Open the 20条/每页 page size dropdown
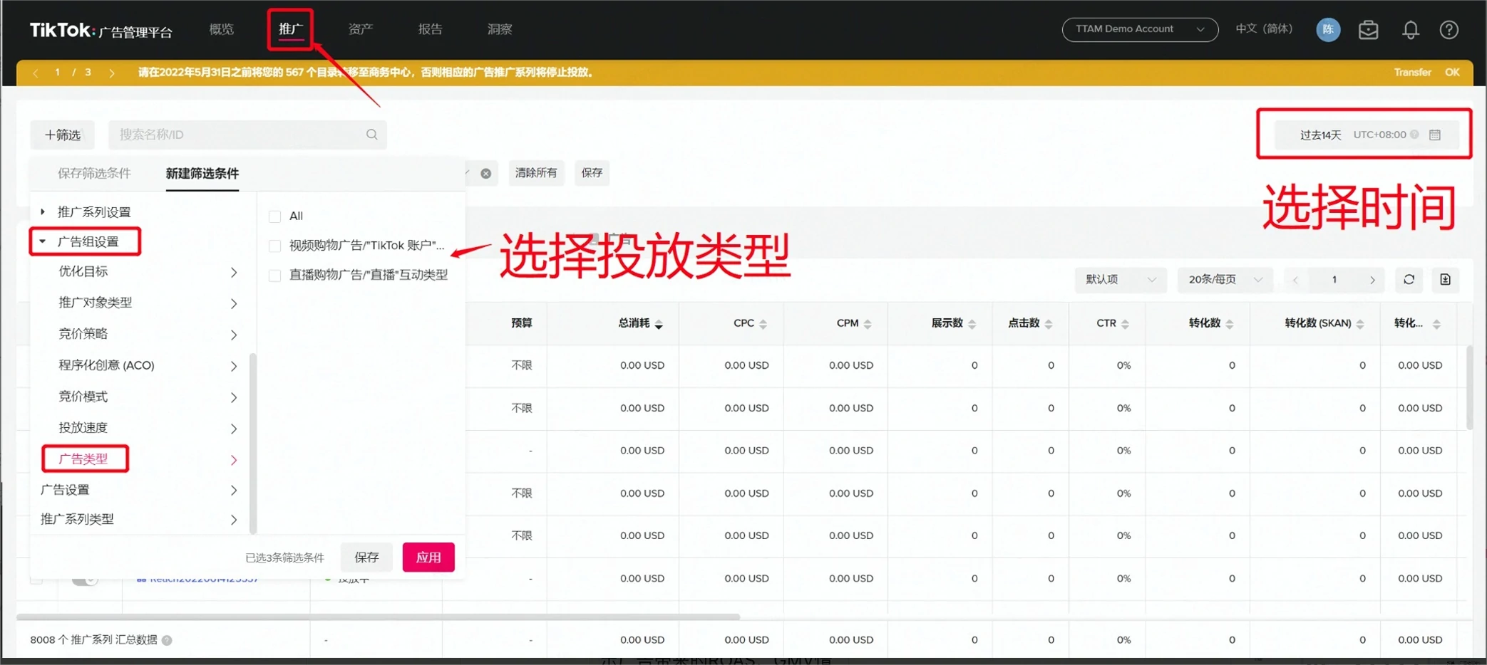This screenshot has height=665, width=1487. tap(1224, 280)
